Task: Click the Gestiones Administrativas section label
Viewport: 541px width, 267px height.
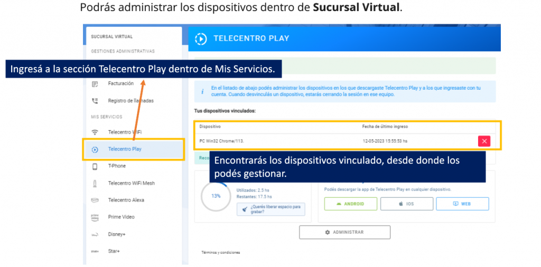Action: pyautogui.click(x=123, y=51)
